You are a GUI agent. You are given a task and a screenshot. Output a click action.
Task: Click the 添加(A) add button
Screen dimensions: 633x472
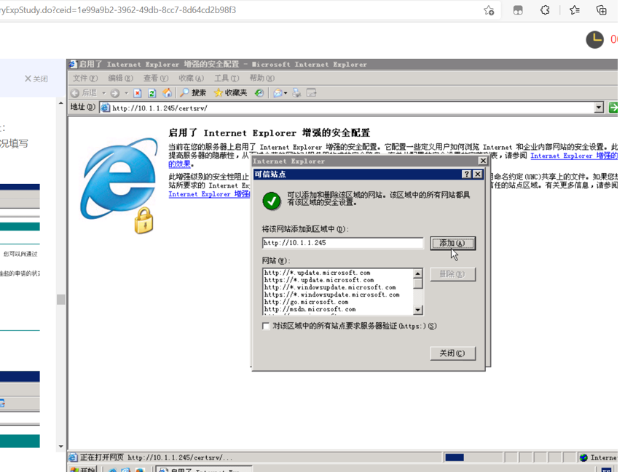[452, 244]
